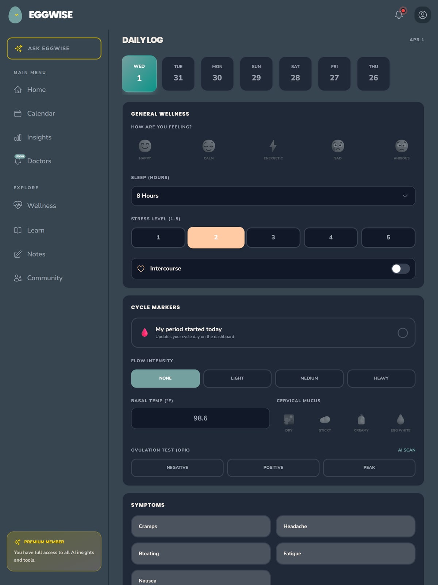Mark 'My period started today' radio
This screenshot has width=438, height=585.
point(403,333)
